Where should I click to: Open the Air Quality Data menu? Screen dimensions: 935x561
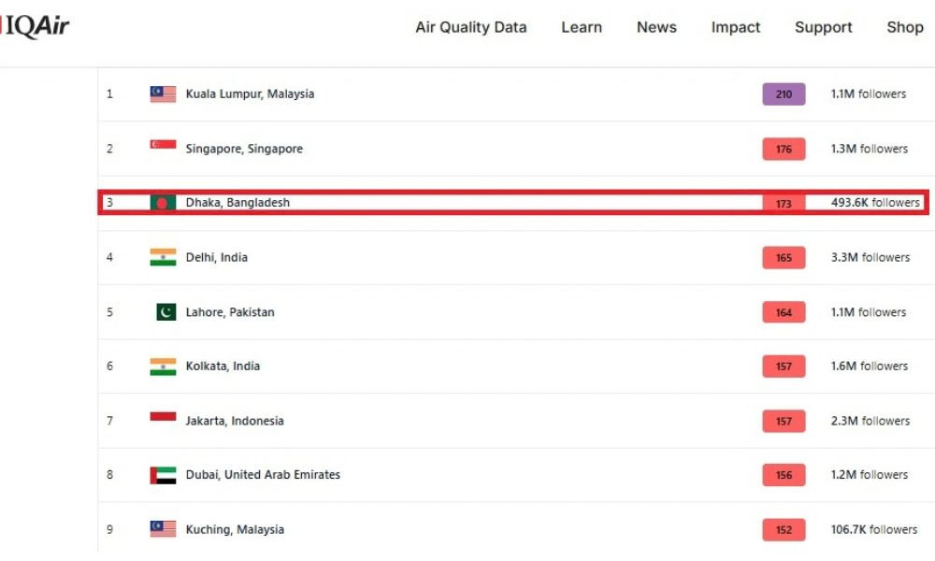(x=471, y=27)
